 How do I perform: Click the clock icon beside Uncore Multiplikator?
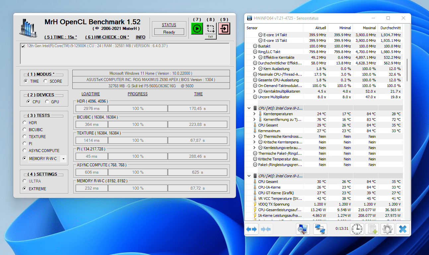(255, 97)
